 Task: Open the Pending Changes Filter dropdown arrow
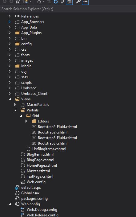44,2
